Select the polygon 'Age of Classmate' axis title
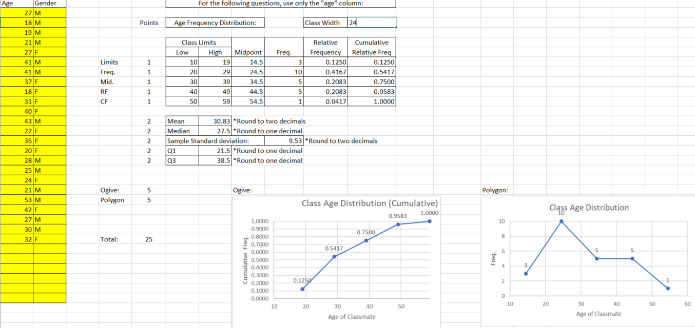The image size is (695, 328). (599, 314)
